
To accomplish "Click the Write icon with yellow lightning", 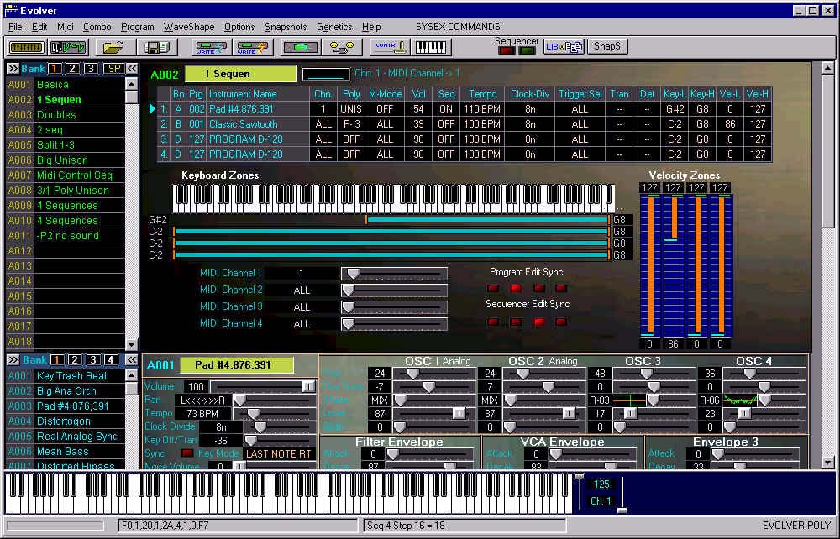I will (252, 47).
